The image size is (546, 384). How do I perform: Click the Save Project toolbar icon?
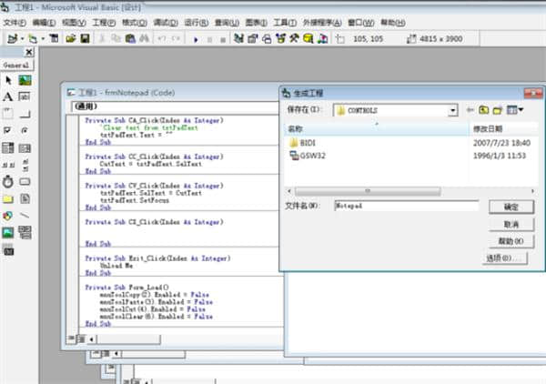pos(85,39)
